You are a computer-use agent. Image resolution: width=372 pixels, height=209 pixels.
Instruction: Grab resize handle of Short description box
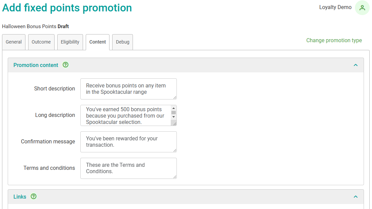[x=174, y=97]
